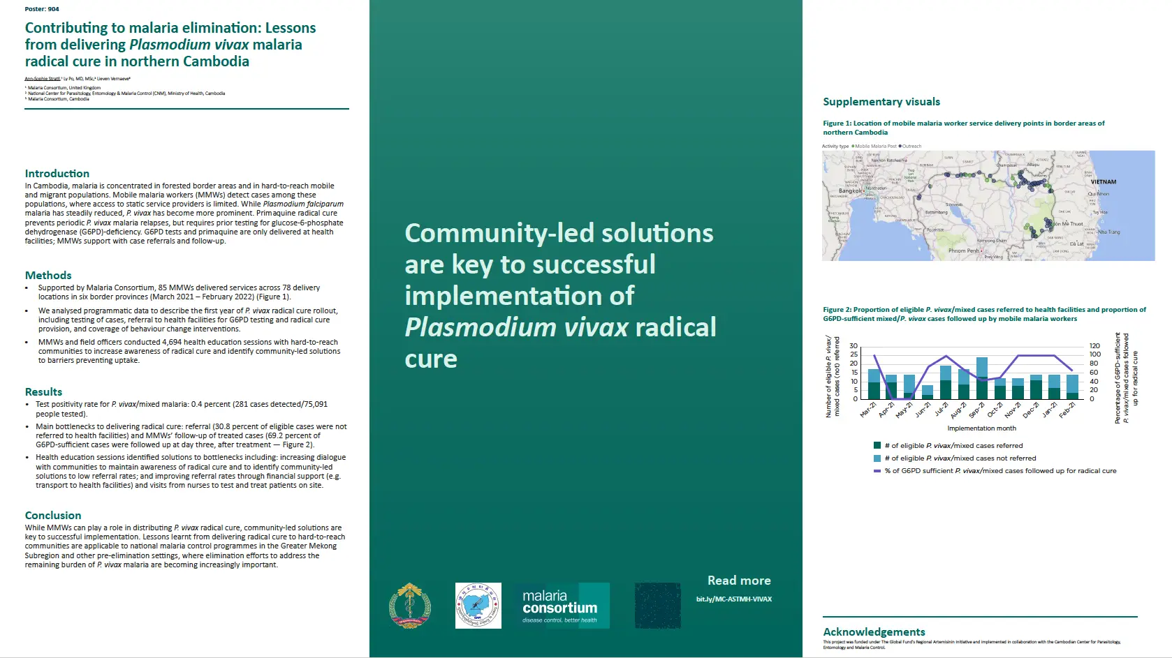Select author name Ann-Sophie Stratil
The image size is (1172, 658).
click(x=43, y=79)
